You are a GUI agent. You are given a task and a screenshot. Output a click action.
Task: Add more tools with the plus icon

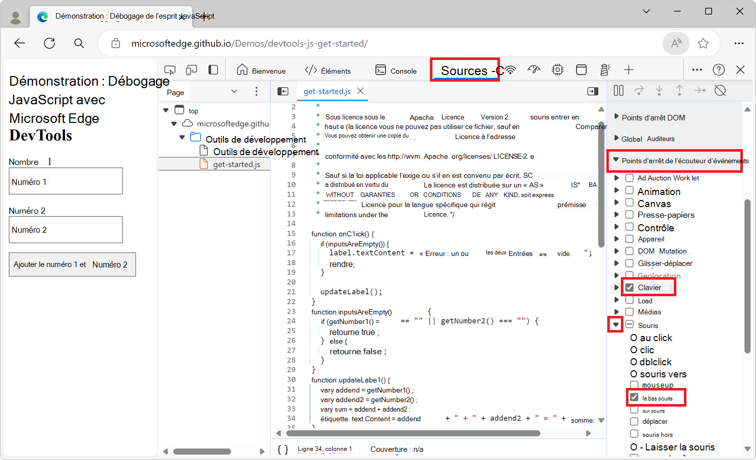[628, 70]
